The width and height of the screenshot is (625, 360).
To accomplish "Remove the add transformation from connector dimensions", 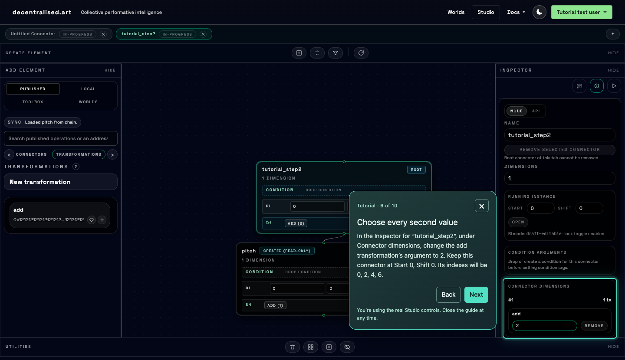I will 594,326.
